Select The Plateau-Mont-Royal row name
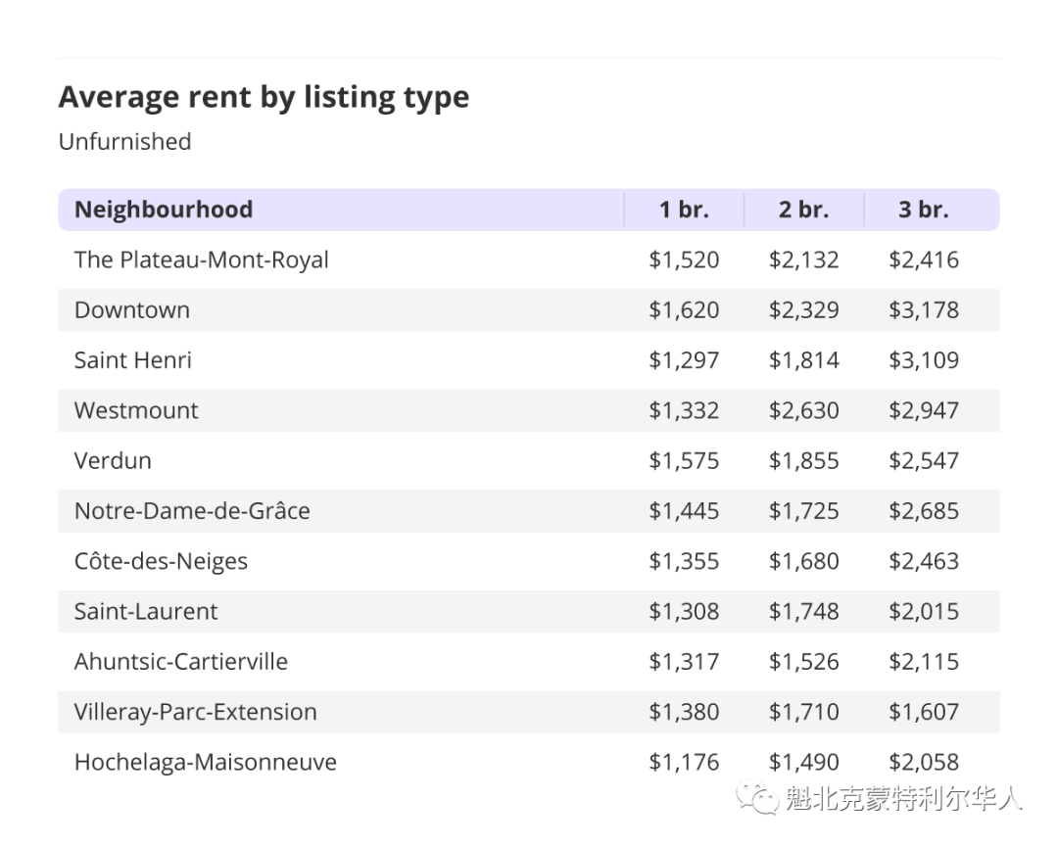 tap(201, 260)
